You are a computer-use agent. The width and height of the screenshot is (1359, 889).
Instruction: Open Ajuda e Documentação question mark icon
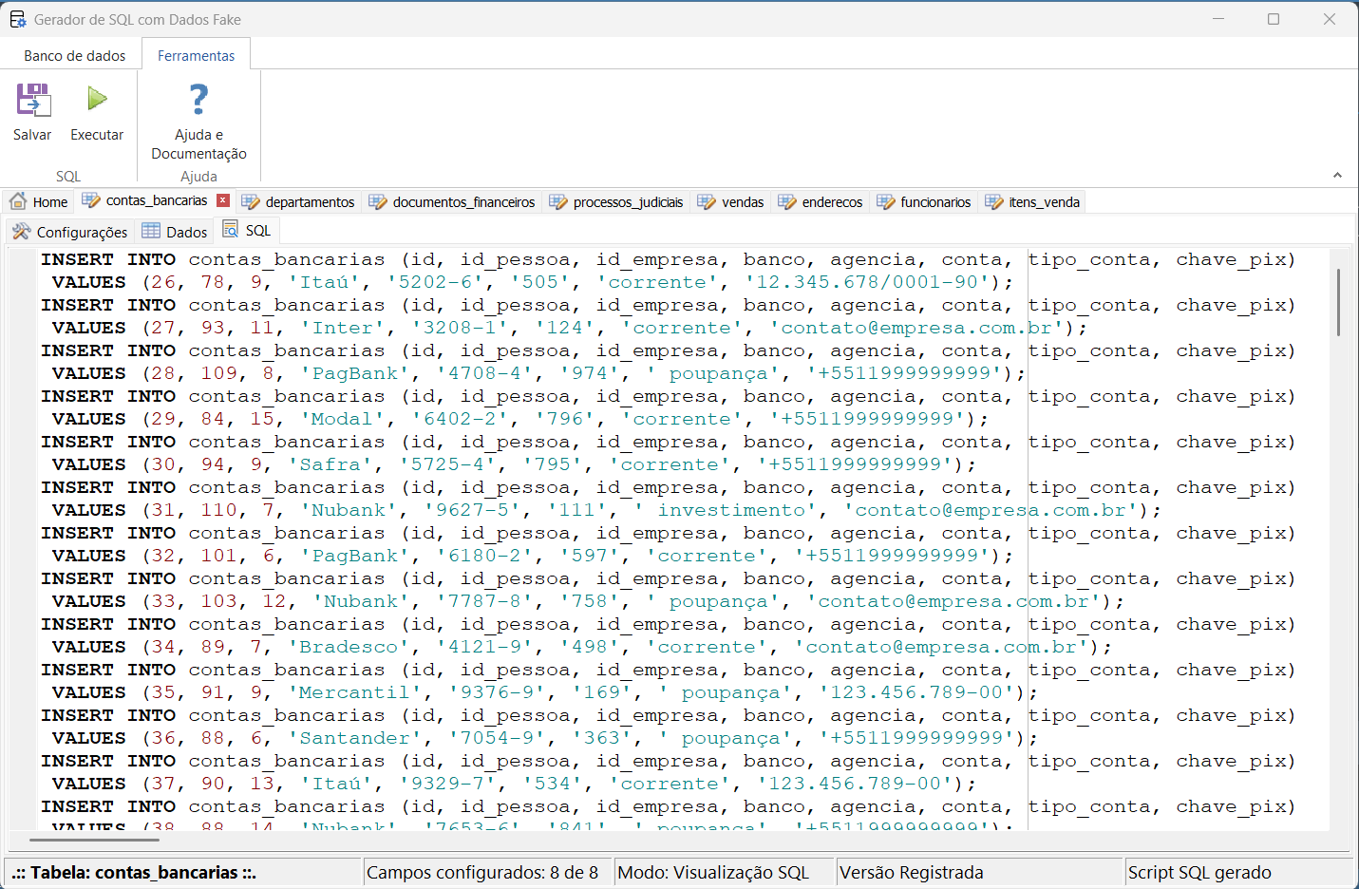pyautogui.click(x=198, y=99)
